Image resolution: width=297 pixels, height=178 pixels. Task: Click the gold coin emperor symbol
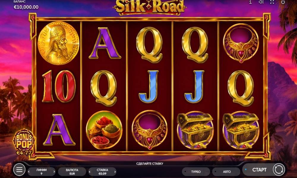click(58, 43)
